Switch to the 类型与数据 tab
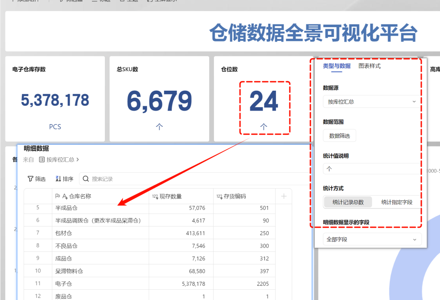440x300 pixels. tap(337, 66)
